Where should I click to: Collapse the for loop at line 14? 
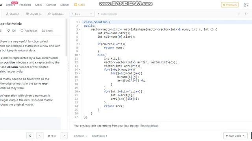pyautogui.click(x=80, y=70)
